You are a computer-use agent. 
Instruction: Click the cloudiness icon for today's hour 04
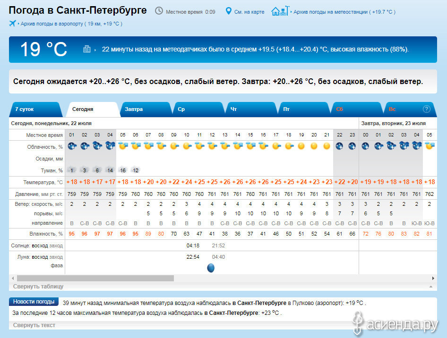click(110, 146)
